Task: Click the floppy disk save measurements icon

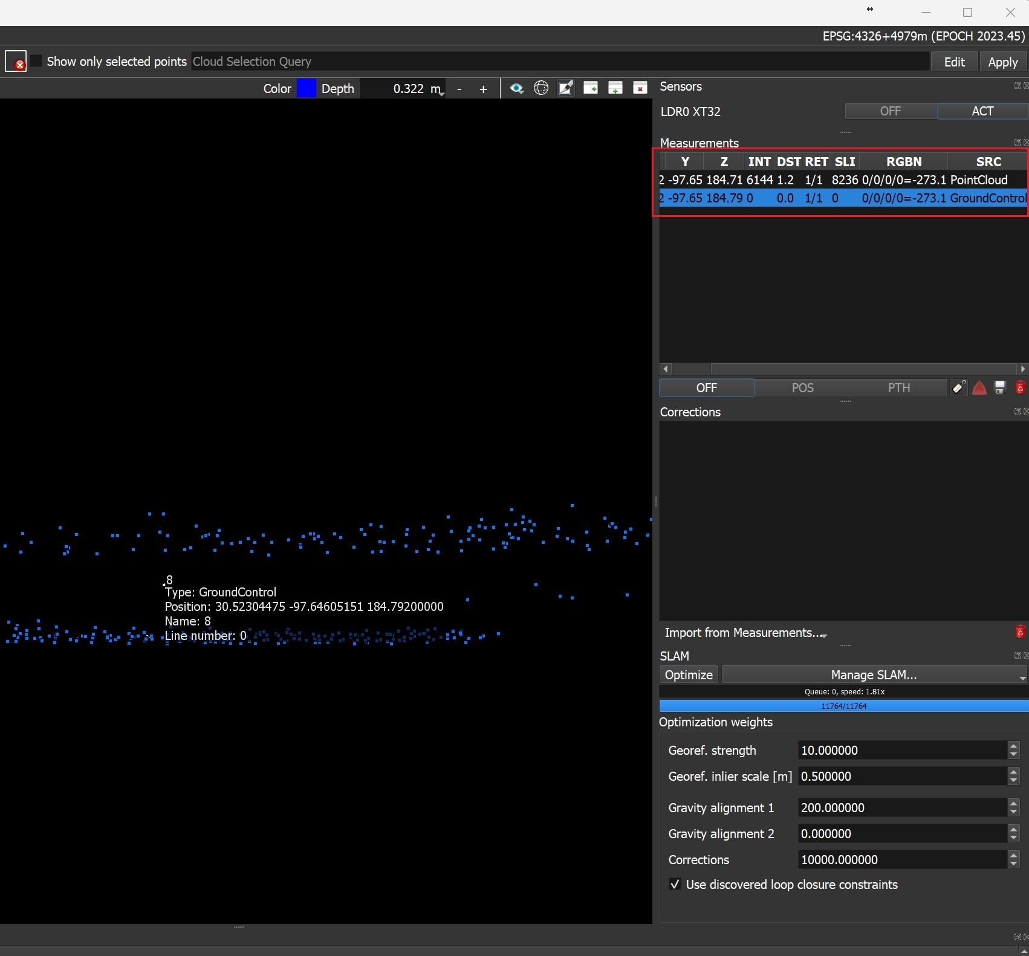Action: 1000,388
